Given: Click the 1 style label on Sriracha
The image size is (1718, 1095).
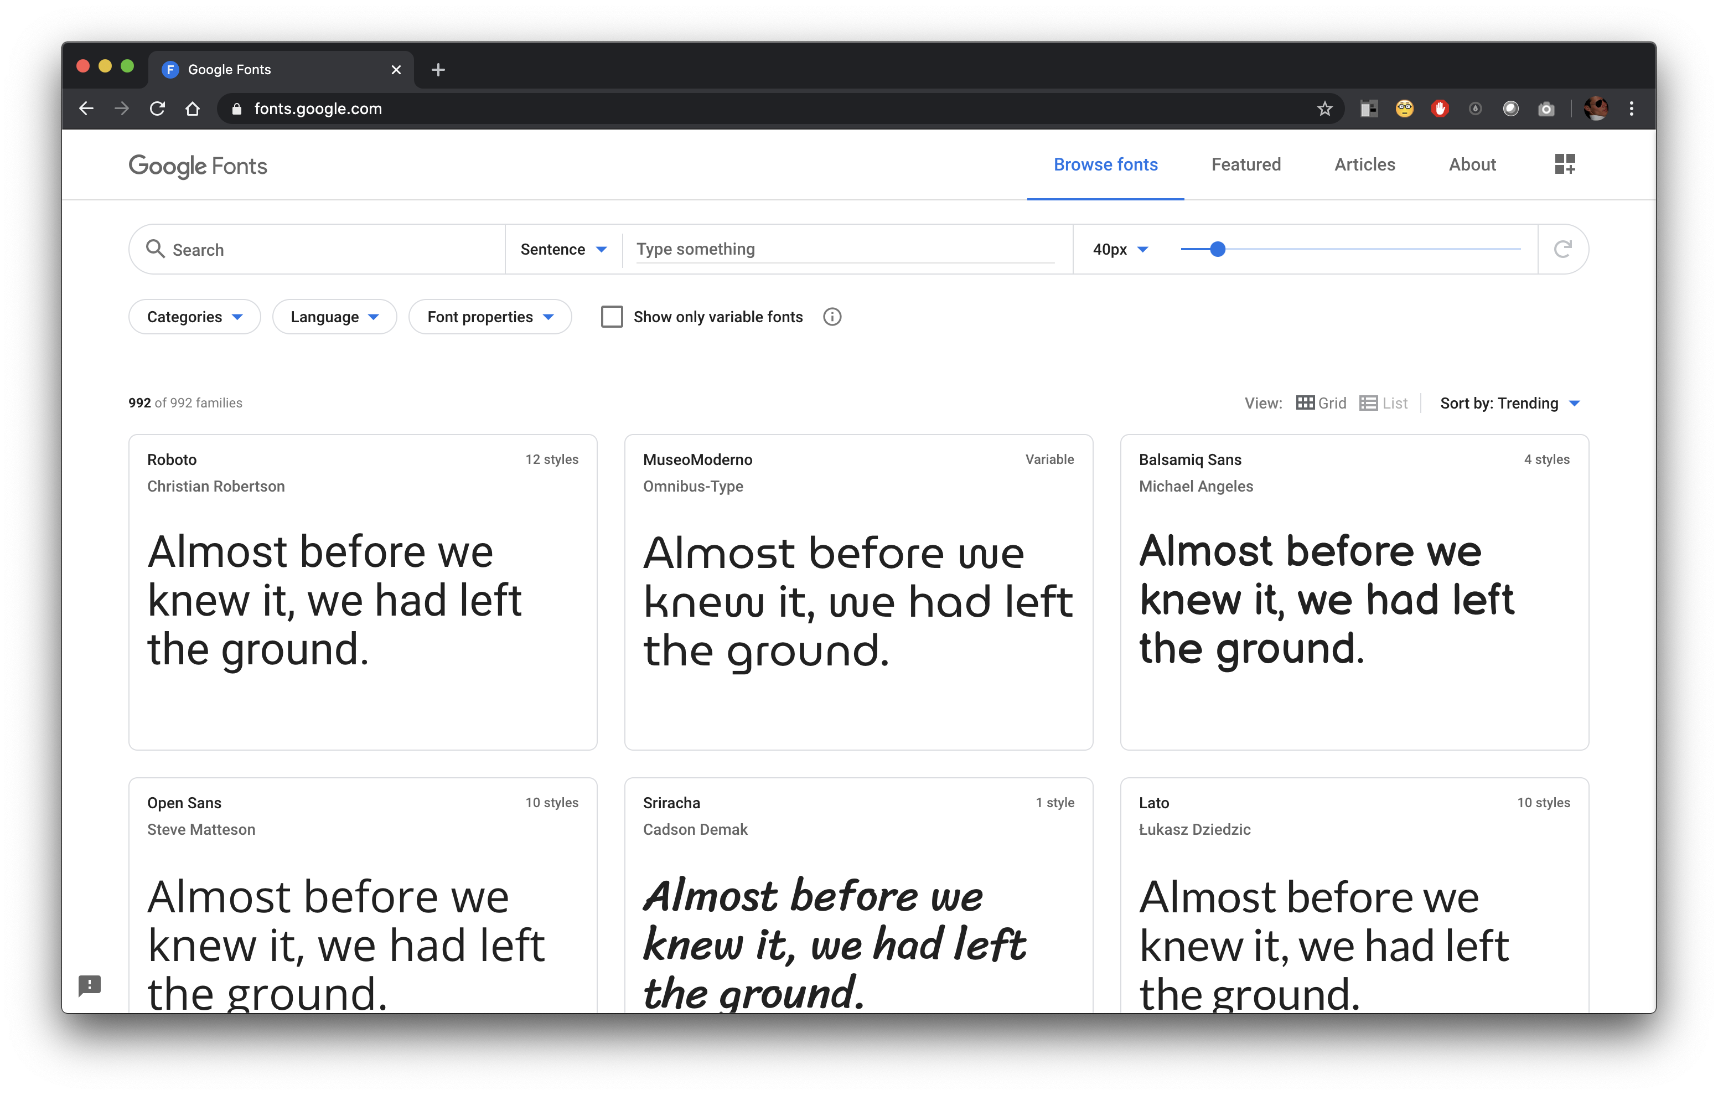Looking at the screenshot, I should point(1054,803).
